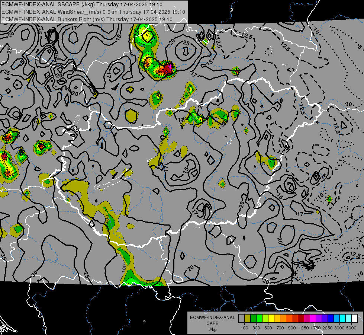Image resolution: width=364 pixels, height=335 pixels.
Task: Click the Bunkers Right (m/s) title line
Action: (x=87, y=19)
